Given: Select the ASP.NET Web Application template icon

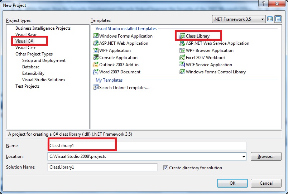Looking at the screenshot, I should 96,43.
